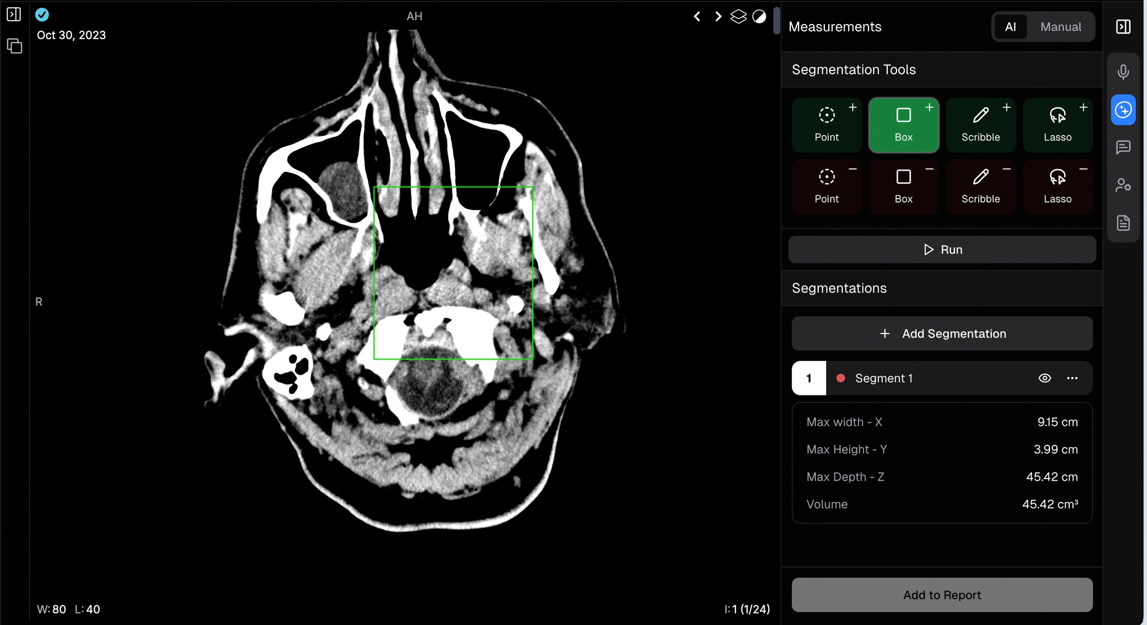Click the Segmentation Tools heading
Screen dimensions: 1147x625
pos(854,69)
